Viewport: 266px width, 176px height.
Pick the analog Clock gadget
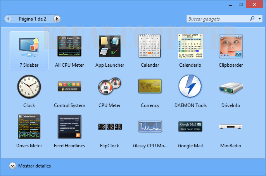coord(29,87)
